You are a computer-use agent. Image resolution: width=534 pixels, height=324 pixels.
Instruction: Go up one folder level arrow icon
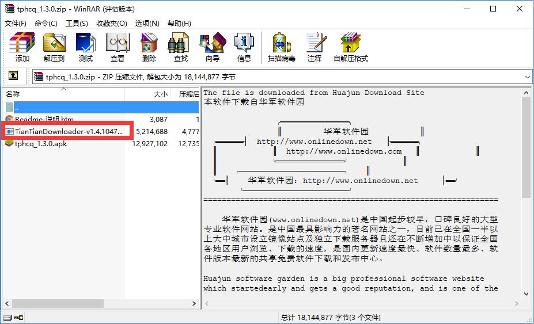(x=13, y=75)
